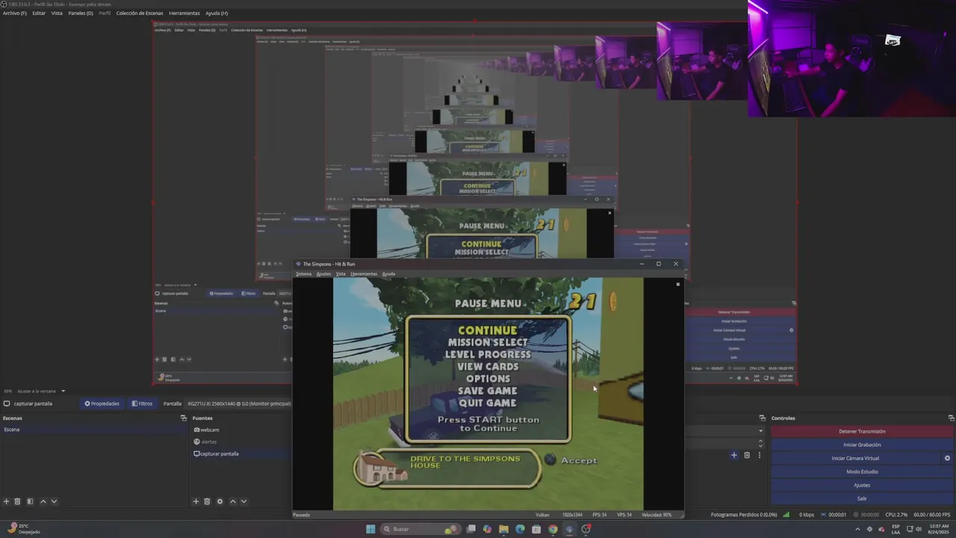The height and width of the screenshot is (538, 956).
Task: Pop out the Controles dock panel
Action: tap(951, 418)
